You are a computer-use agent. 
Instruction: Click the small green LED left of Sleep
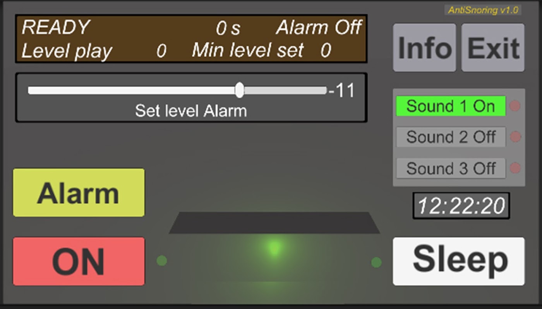[x=376, y=262]
